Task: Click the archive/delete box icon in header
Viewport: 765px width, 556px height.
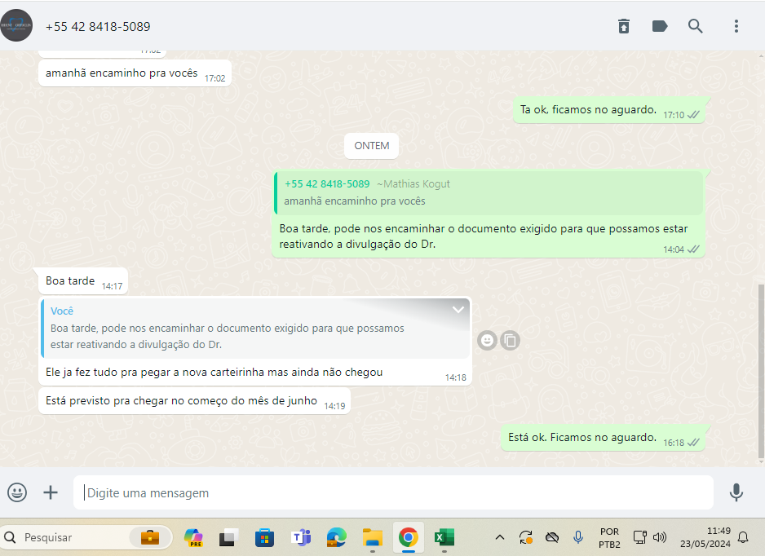Action: coord(624,26)
